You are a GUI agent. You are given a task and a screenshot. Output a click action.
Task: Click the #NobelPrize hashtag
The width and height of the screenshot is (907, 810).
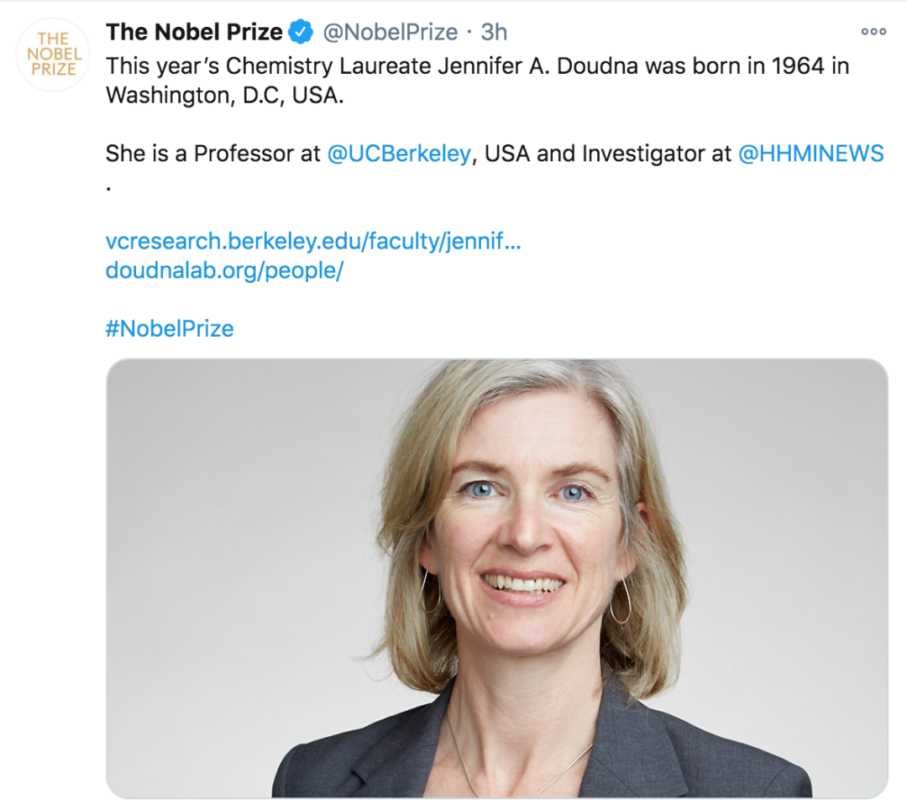pyautogui.click(x=170, y=328)
